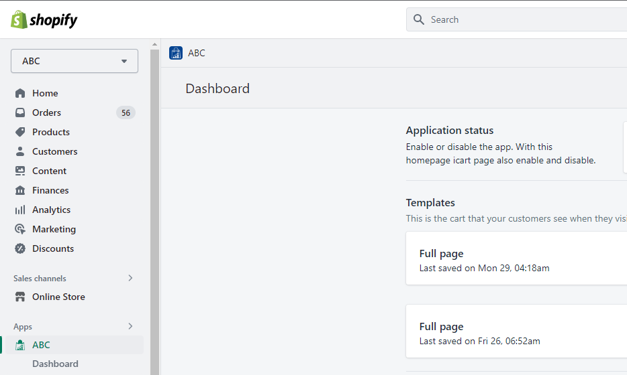Click the search magnifier icon

click(418, 19)
